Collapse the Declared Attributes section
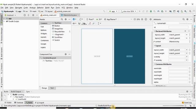 [x=154, y=31]
